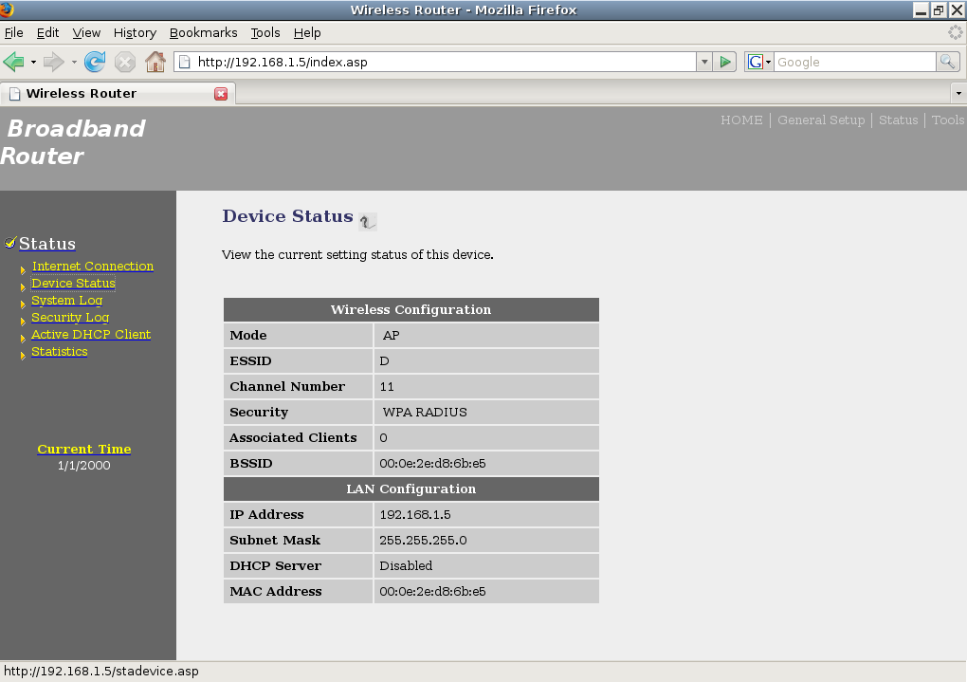Click the Associated Clients value 0

tap(384, 438)
